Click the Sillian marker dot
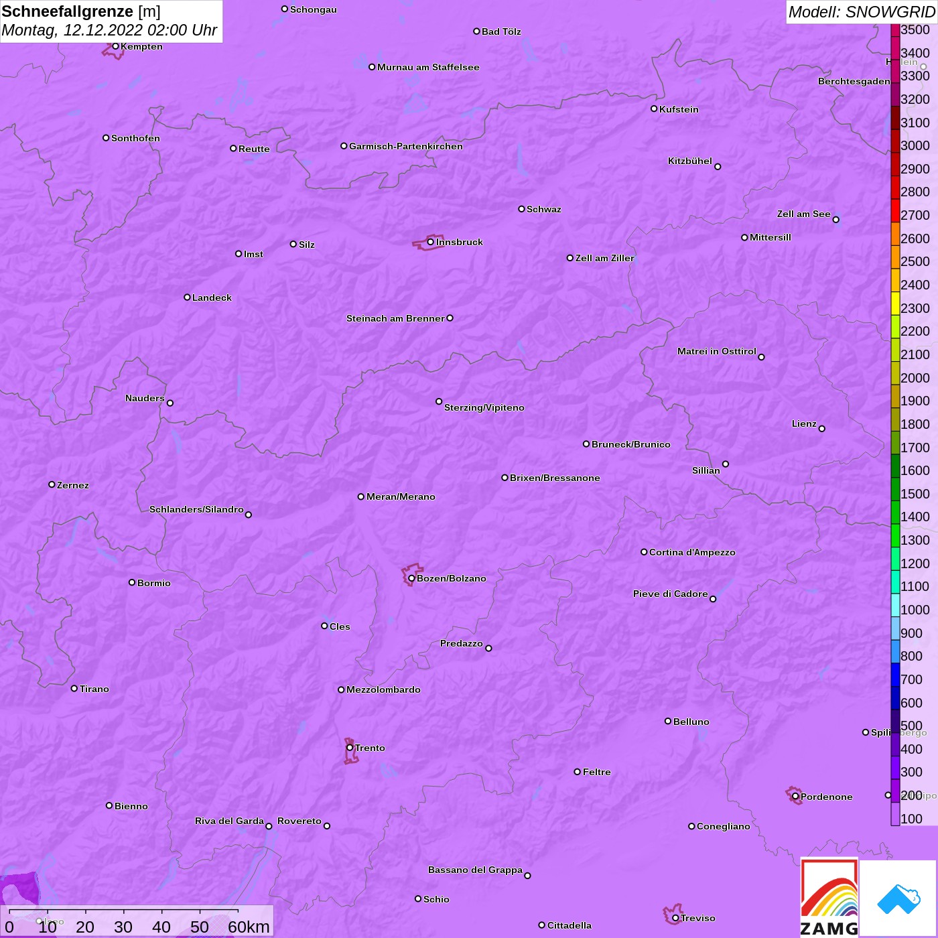This screenshot has width=938, height=938. click(726, 464)
